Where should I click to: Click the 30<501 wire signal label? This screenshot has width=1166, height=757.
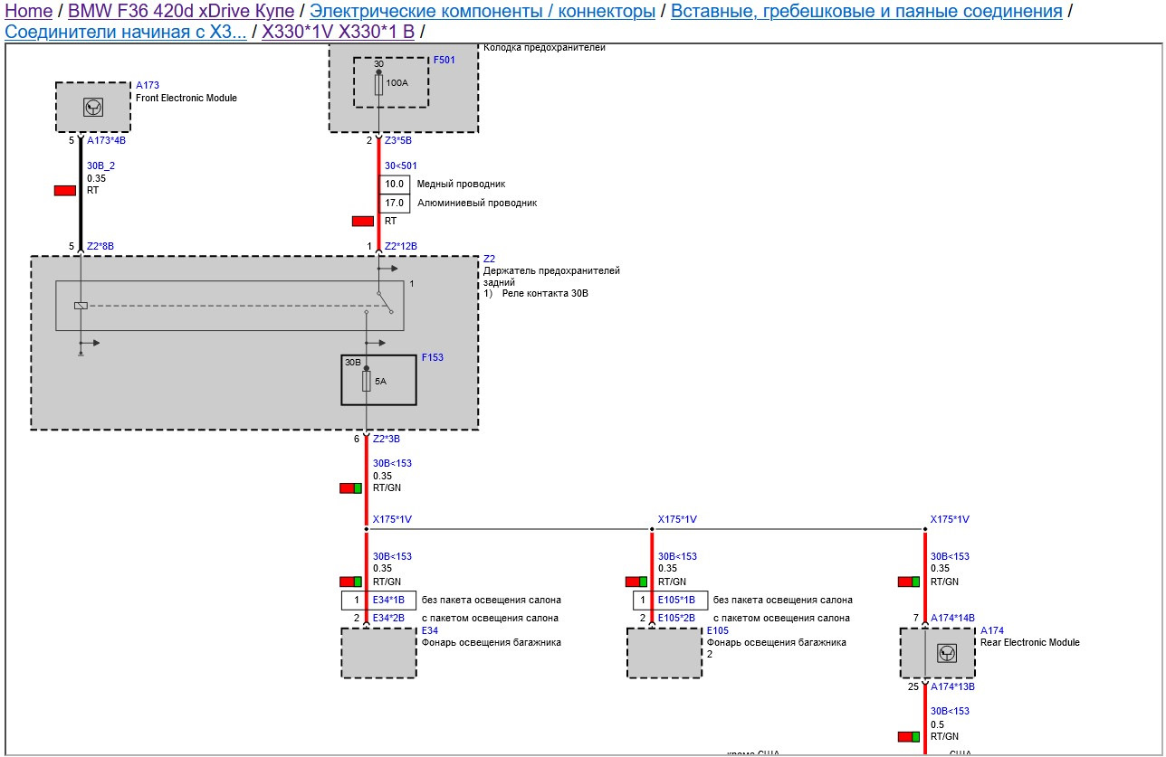(400, 166)
